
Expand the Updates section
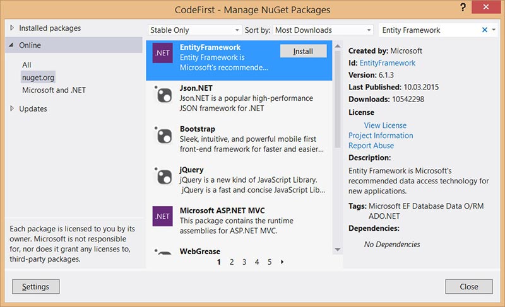[x=12, y=108]
